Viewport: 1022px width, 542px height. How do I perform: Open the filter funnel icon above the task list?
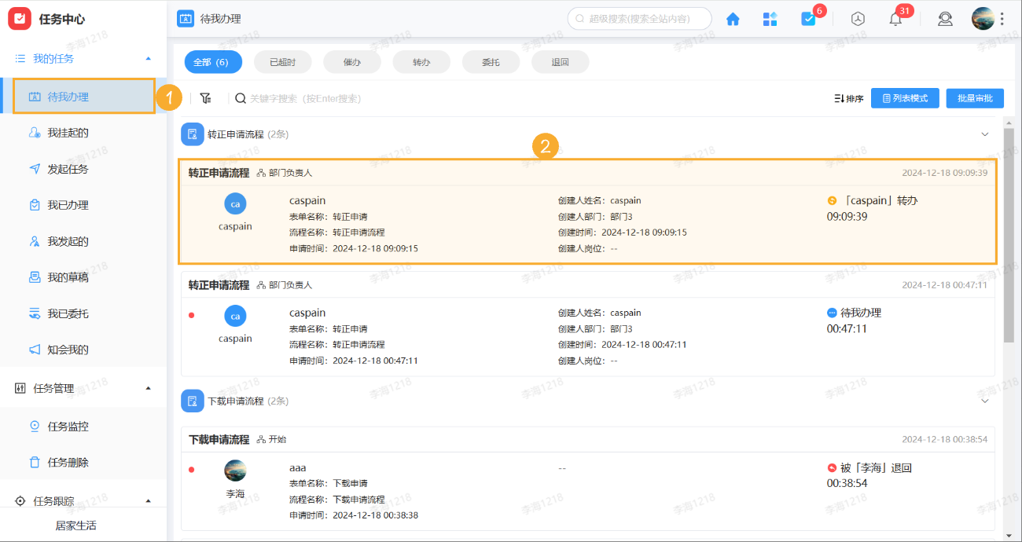(206, 97)
